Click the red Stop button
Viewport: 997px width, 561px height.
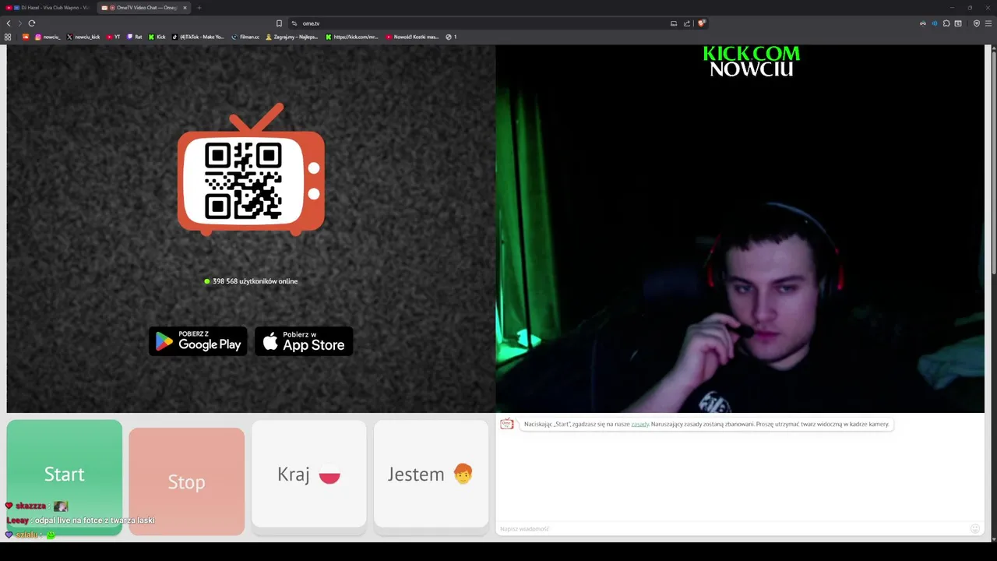click(187, 482)
